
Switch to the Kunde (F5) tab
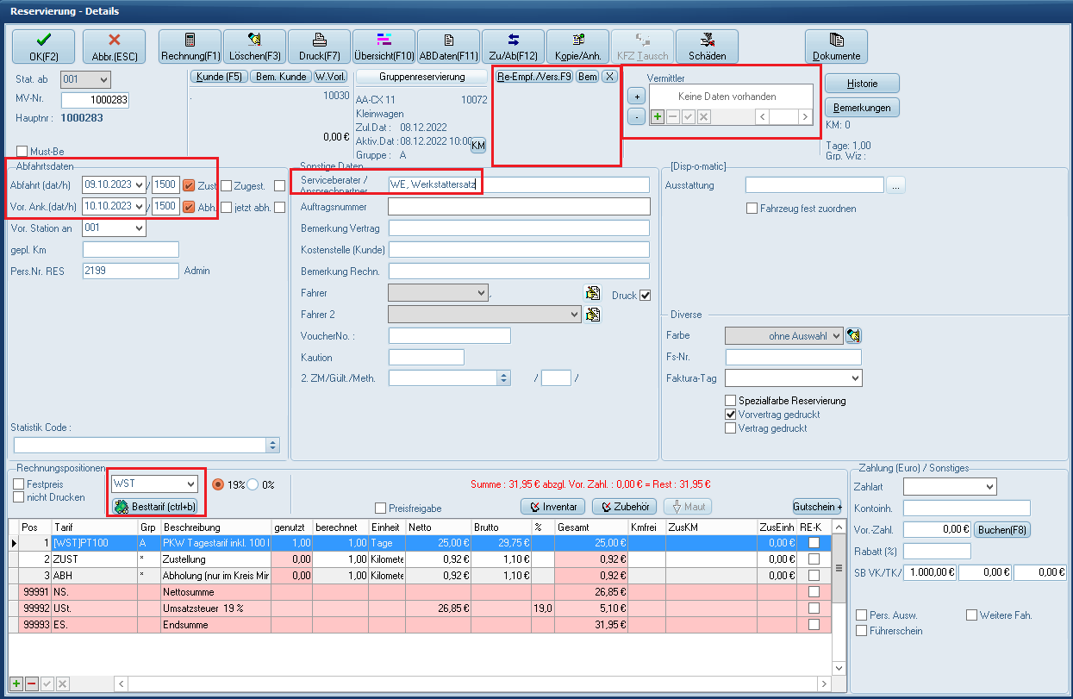(219, 77)
